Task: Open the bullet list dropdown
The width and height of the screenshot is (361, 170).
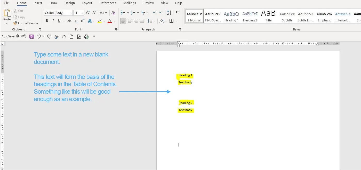Action: tap(128, 13)
